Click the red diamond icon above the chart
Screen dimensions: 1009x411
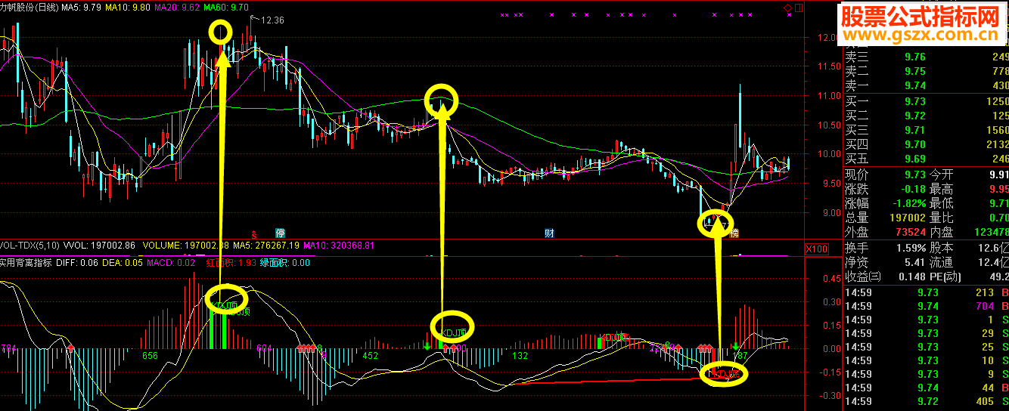click(x=788, y=7)
